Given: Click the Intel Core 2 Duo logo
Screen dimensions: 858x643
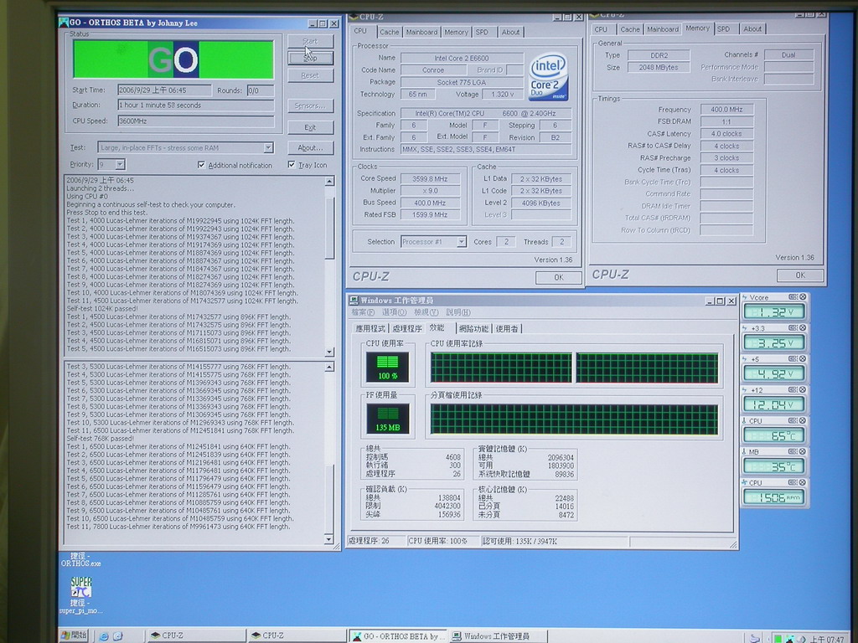Looking at the screenshot, I should 548,76.
